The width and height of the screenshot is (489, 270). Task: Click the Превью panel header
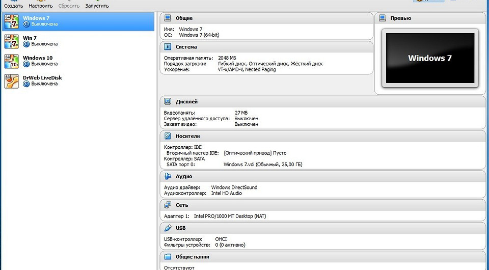[x=430, y=18]
